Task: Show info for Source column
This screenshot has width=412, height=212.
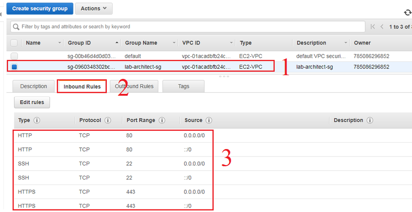Action: [x=209, y=120]
